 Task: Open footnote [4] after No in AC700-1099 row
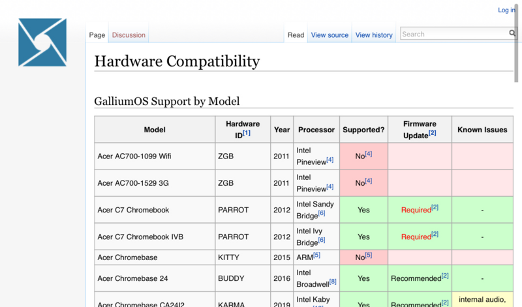coord(369,154)
